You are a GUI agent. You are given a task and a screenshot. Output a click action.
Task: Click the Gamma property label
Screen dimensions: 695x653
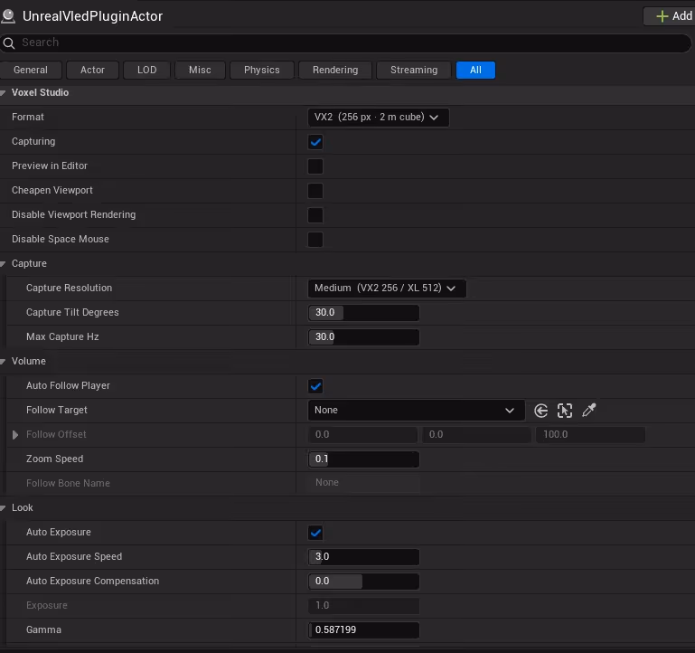pos(44,629)
